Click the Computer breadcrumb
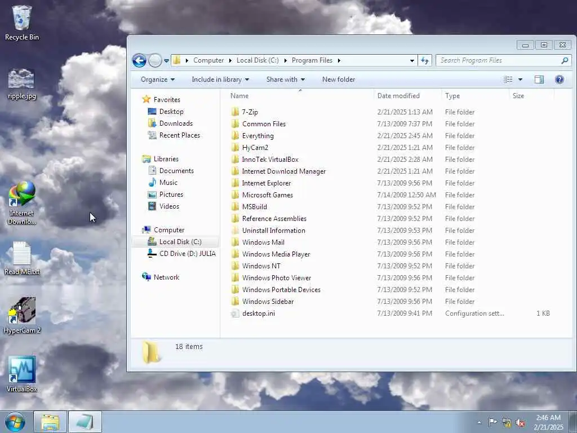The height and width of the screenshot is (433, 577). tap(208, 60)
